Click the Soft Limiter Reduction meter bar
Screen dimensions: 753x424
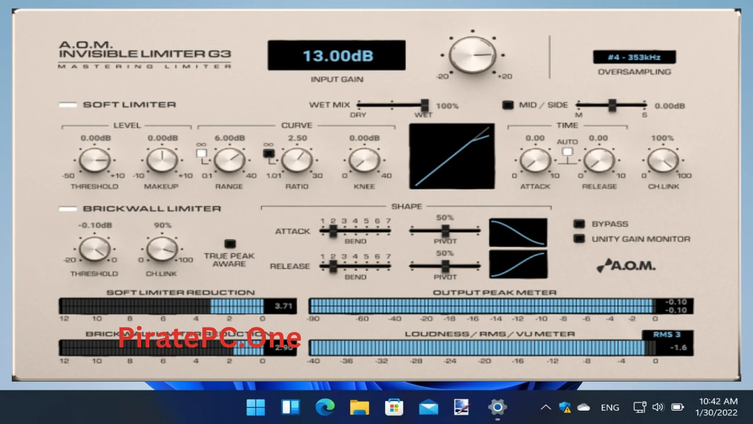162,306
